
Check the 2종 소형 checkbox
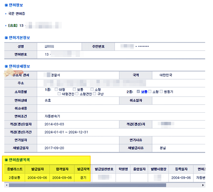(150, 91)
